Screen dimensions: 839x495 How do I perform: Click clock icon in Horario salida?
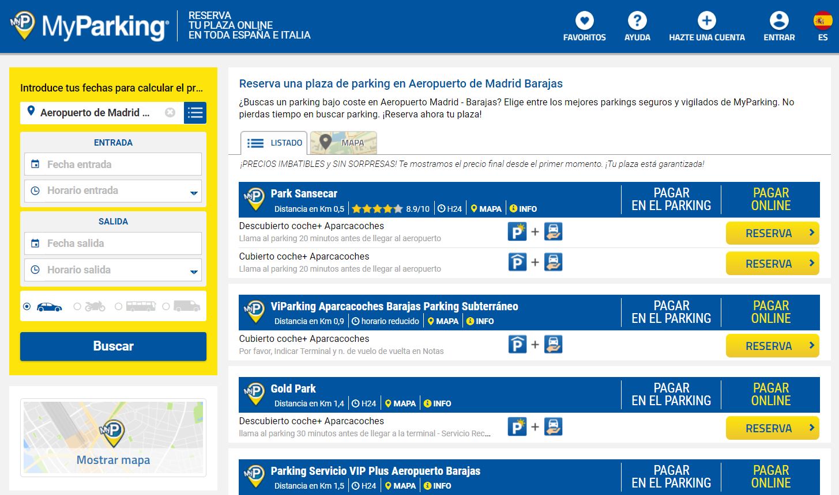(x=35, y=269)
